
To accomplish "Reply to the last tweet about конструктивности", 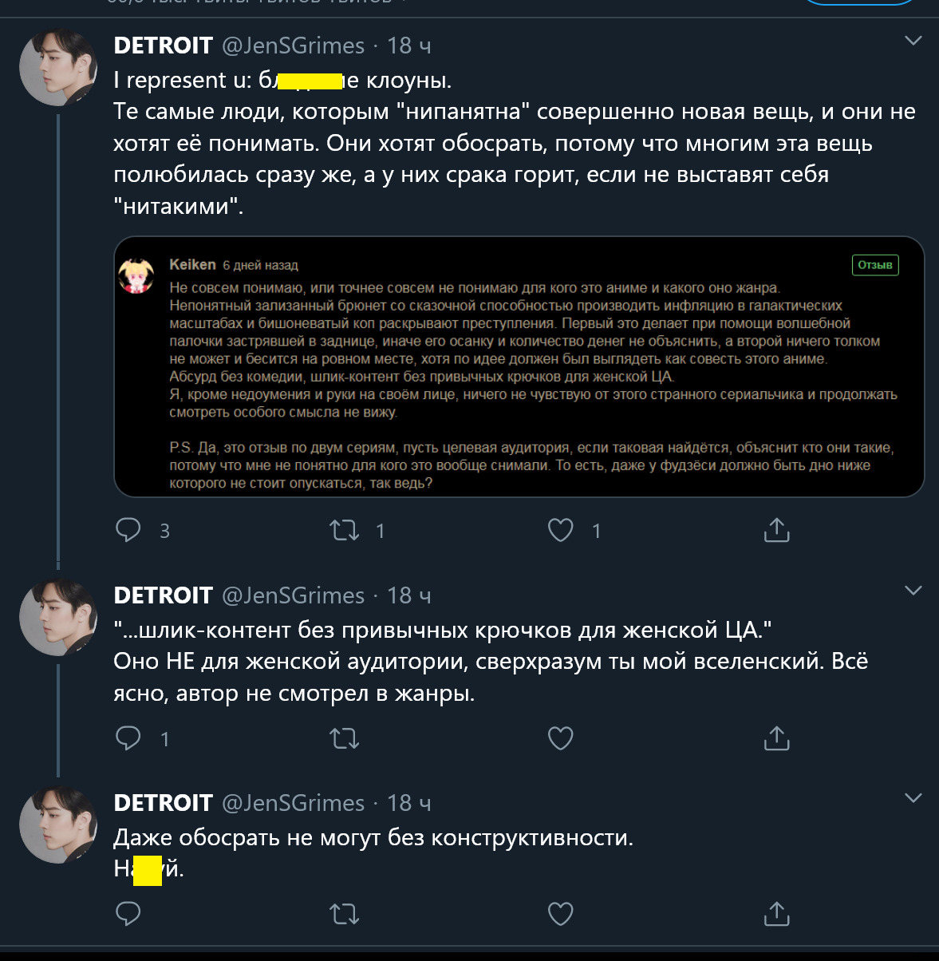I will [x=128, y=913].
